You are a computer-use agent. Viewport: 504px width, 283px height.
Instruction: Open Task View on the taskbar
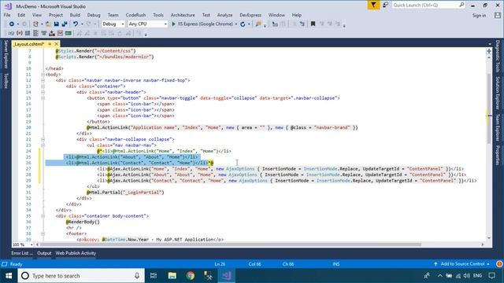pyautogui.click(x=154, y=276)
